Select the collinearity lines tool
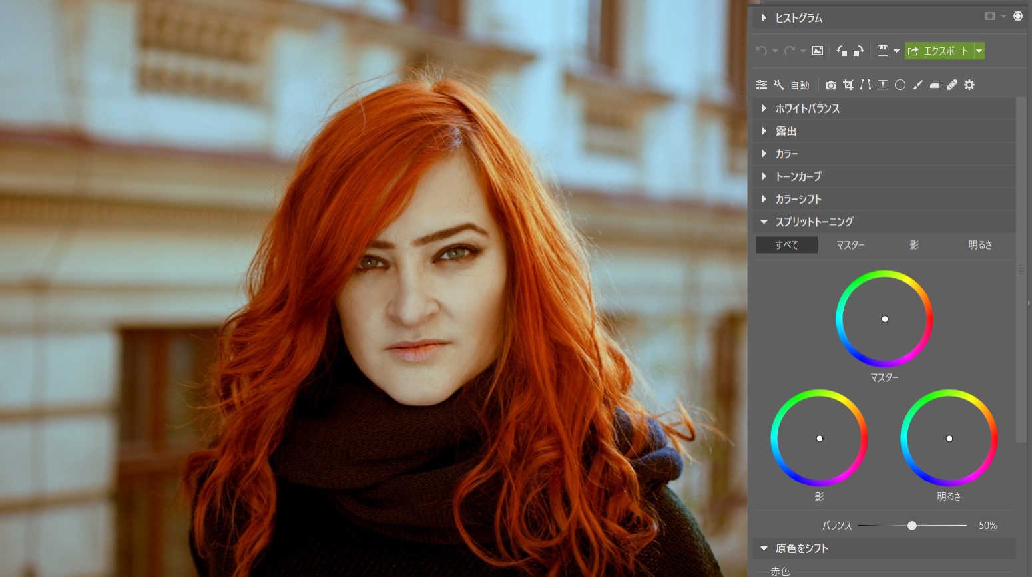1032x577 pixels. 866,85
